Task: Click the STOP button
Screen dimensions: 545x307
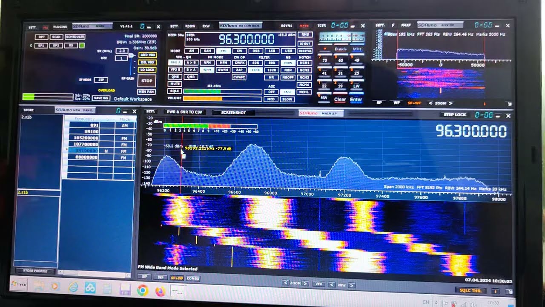Action: (147, 81)
